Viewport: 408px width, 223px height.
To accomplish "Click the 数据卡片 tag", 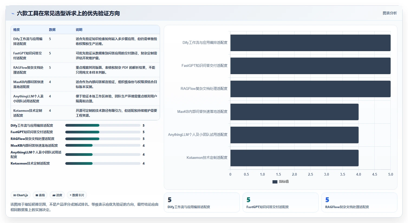I will coord(77,195).
